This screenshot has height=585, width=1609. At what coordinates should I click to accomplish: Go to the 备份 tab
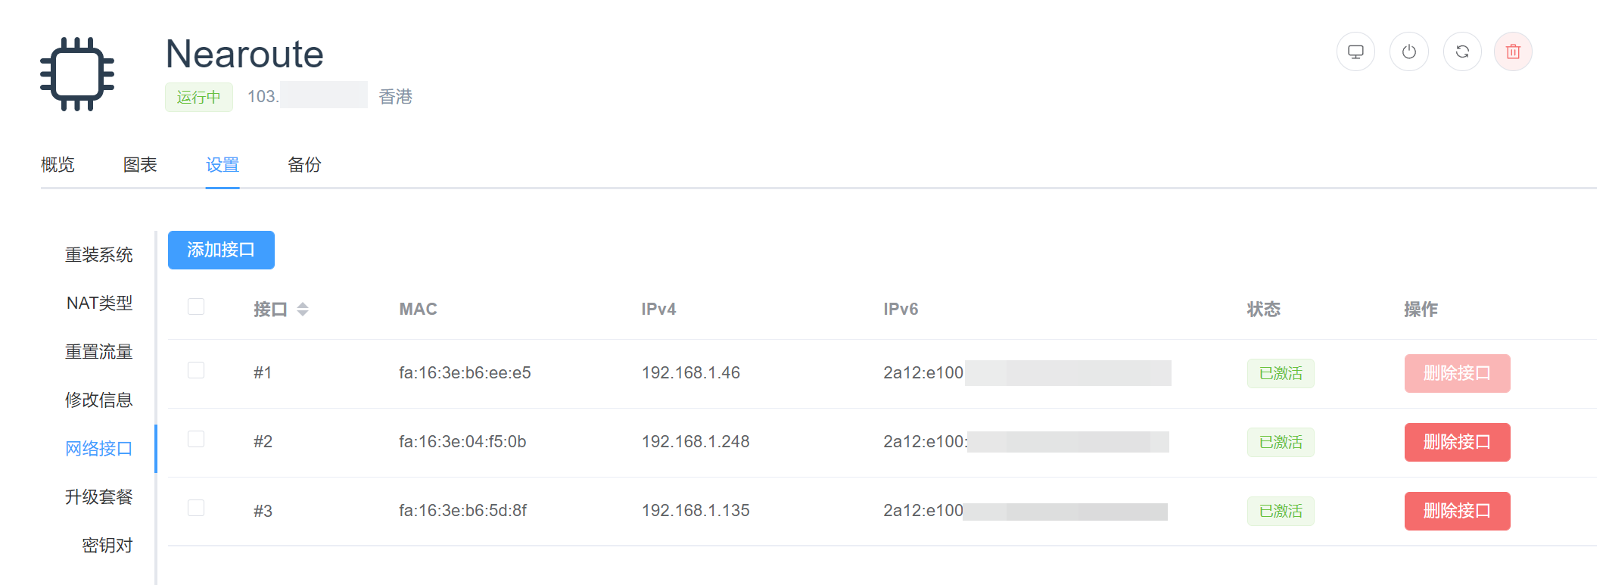pyautogui.click(x=304, y=164)
